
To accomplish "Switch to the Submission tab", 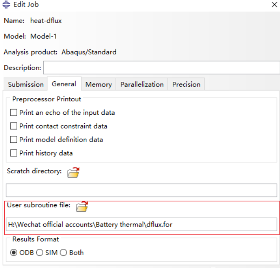I will 25,84.
